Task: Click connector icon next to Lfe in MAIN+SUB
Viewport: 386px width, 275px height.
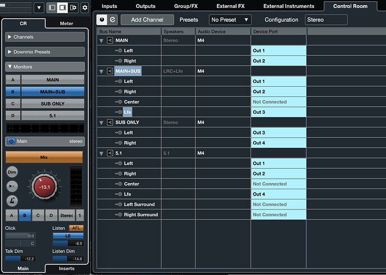Action: click(119, 112)
